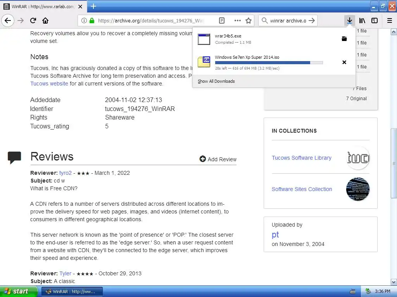Click the winrar search input field
Image resolution: width=397 pixels, height=297 pixels.
[x=288, y=20]
